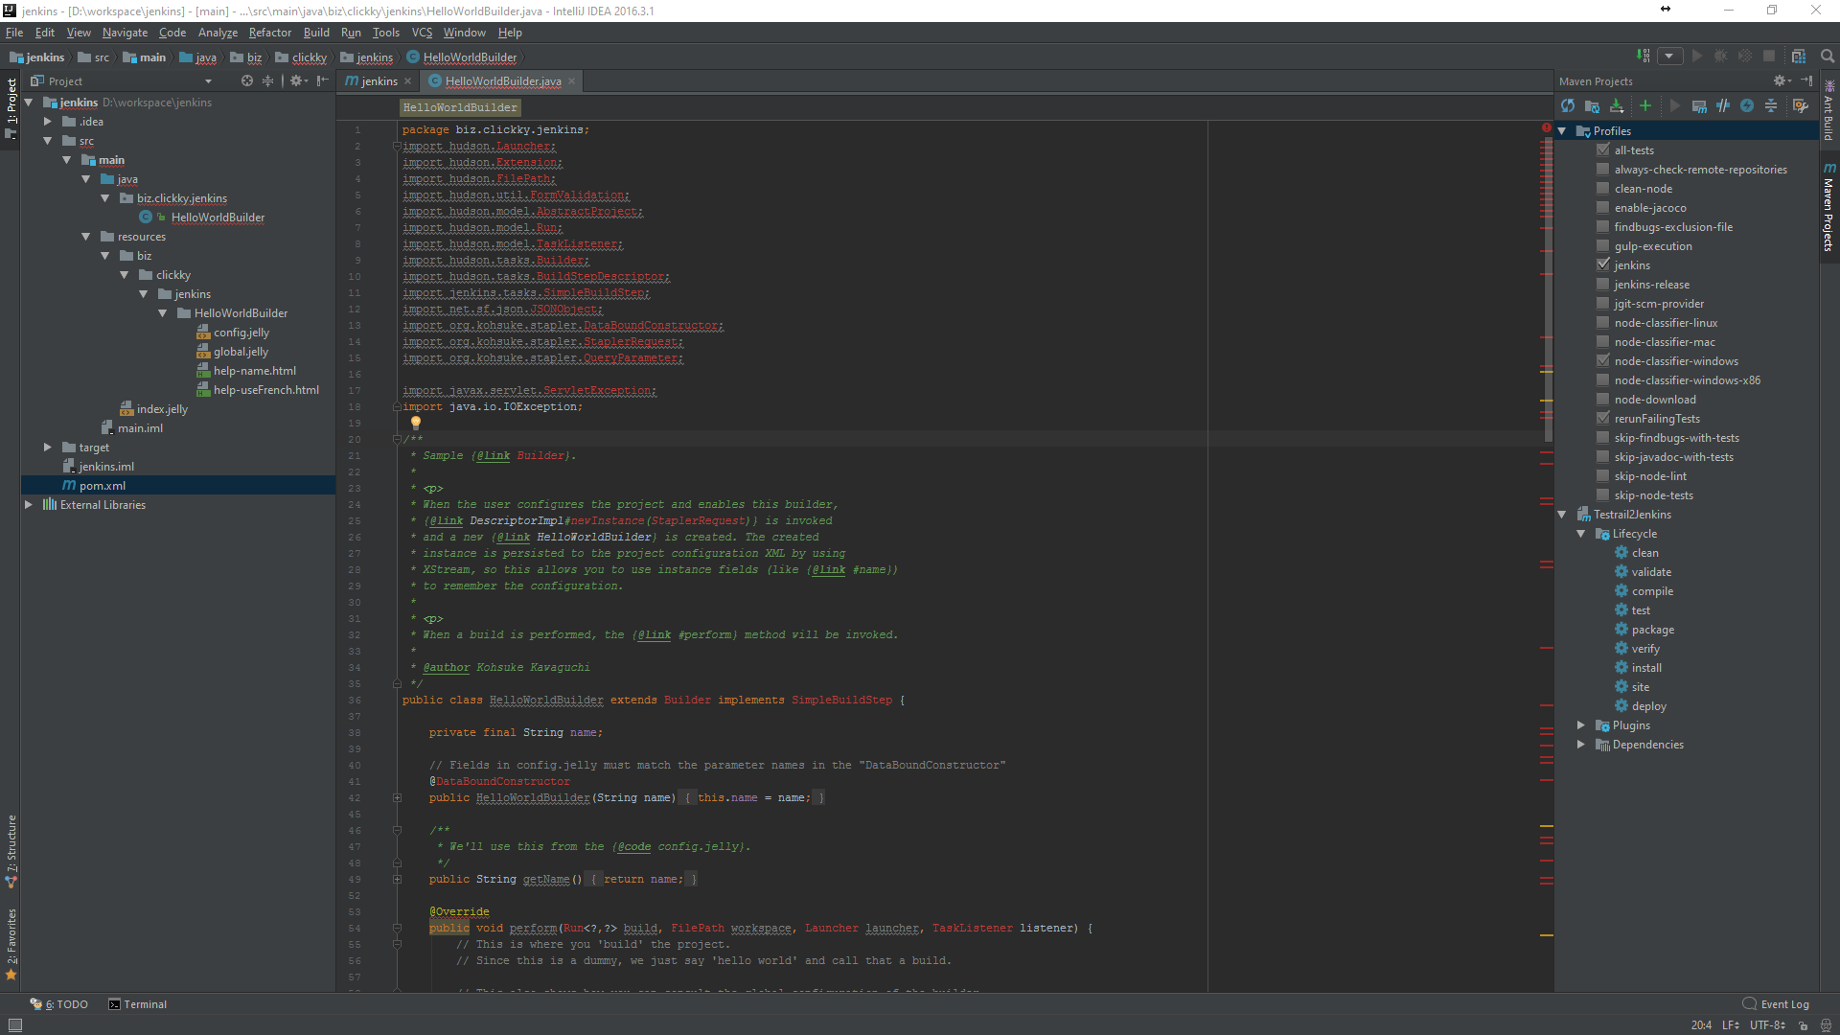The width and height of the screenshot is (1840, 1035).
Task: Open Structure side tool window
Action: tap(11, 851)
